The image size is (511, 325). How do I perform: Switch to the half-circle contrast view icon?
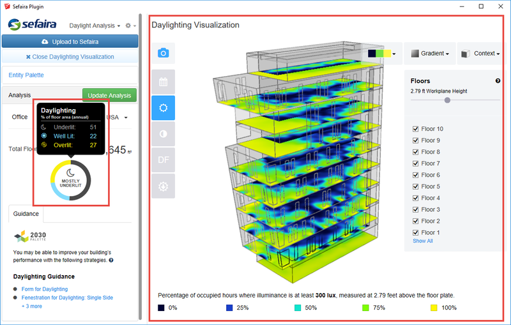click(163, 135)
